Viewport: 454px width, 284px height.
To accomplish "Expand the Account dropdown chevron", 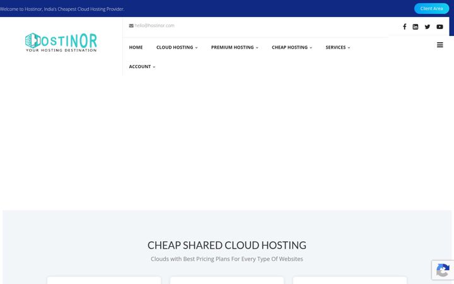I will tap(154, 67).
